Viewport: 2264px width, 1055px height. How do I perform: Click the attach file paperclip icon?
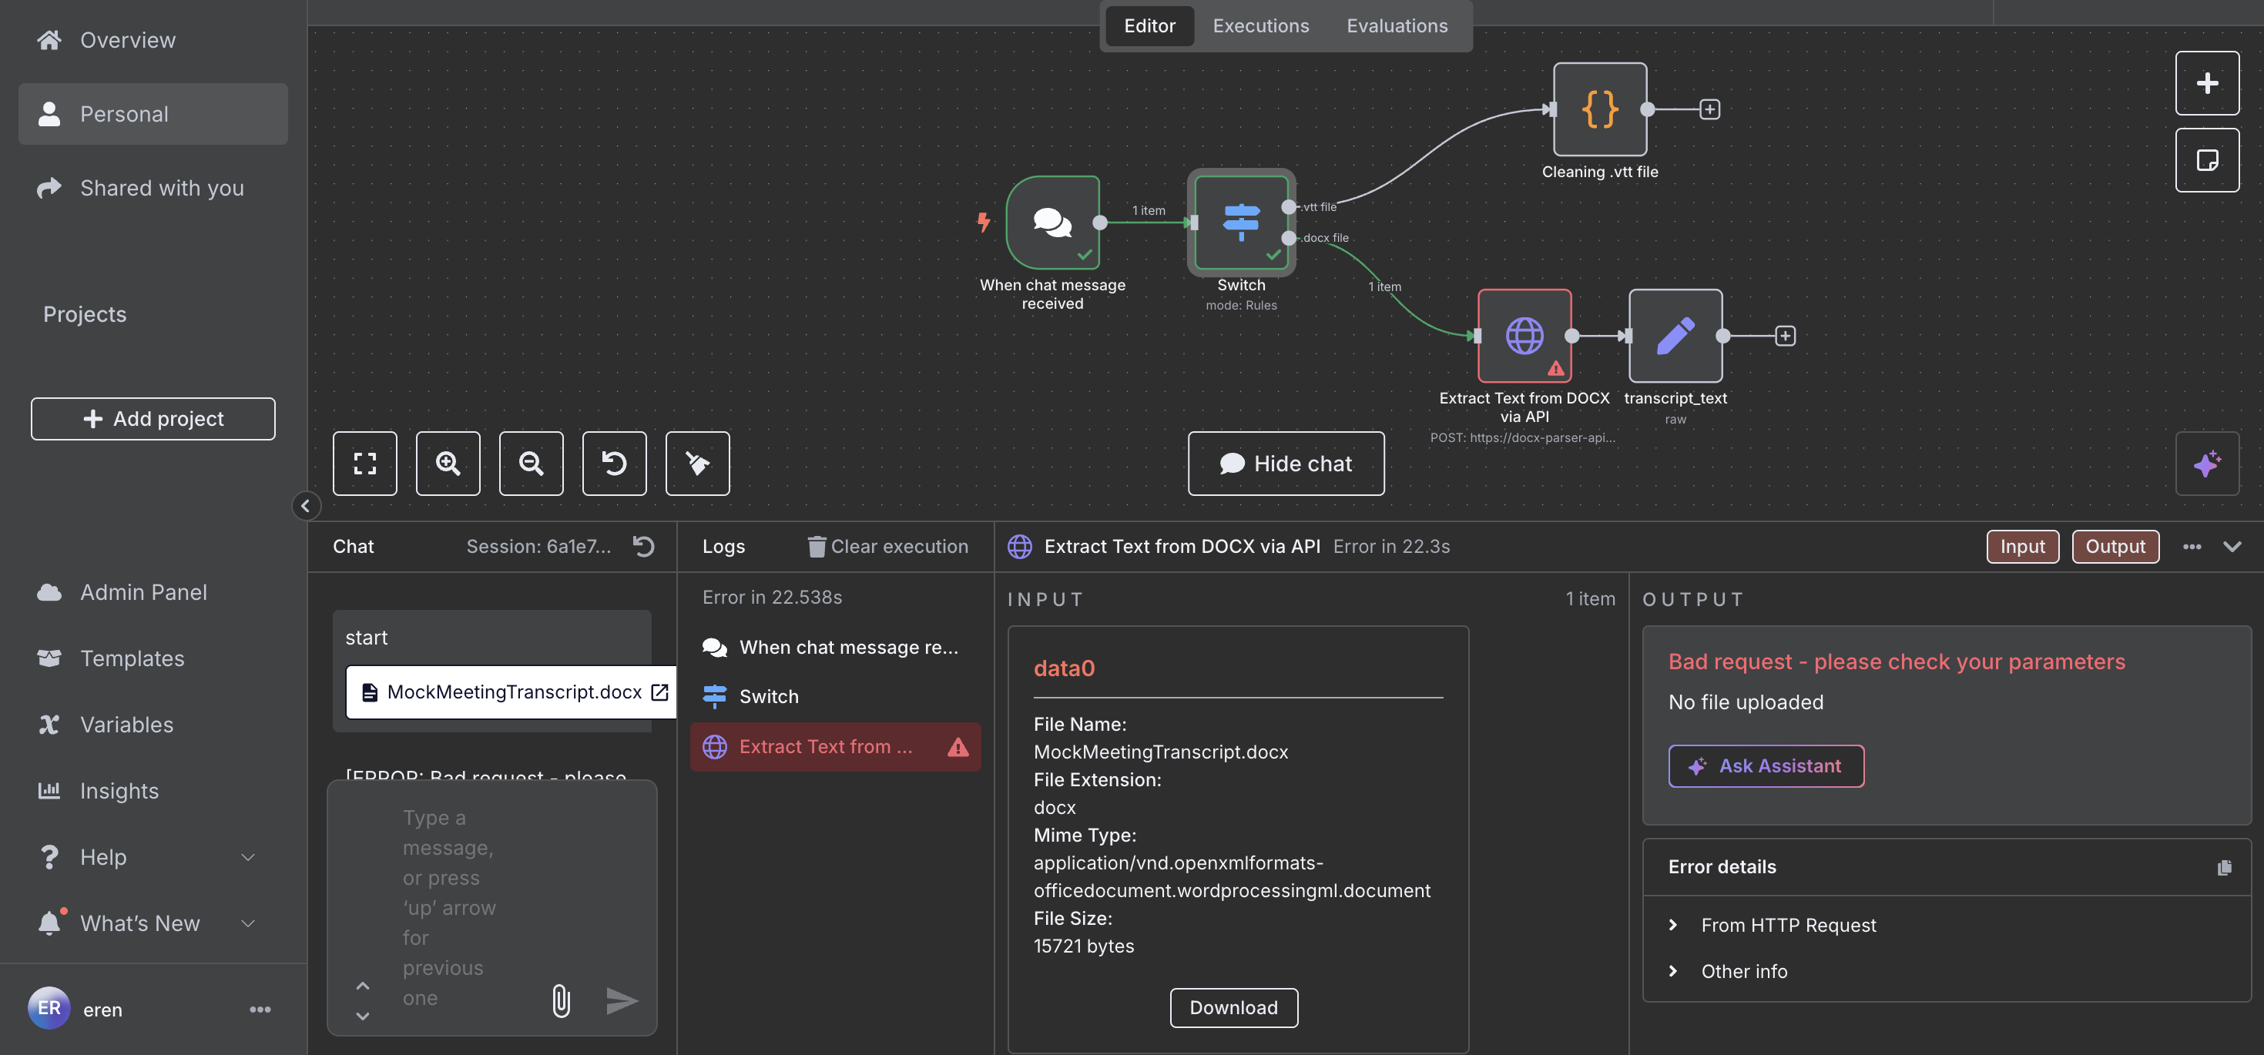[x=561, y=1000]
